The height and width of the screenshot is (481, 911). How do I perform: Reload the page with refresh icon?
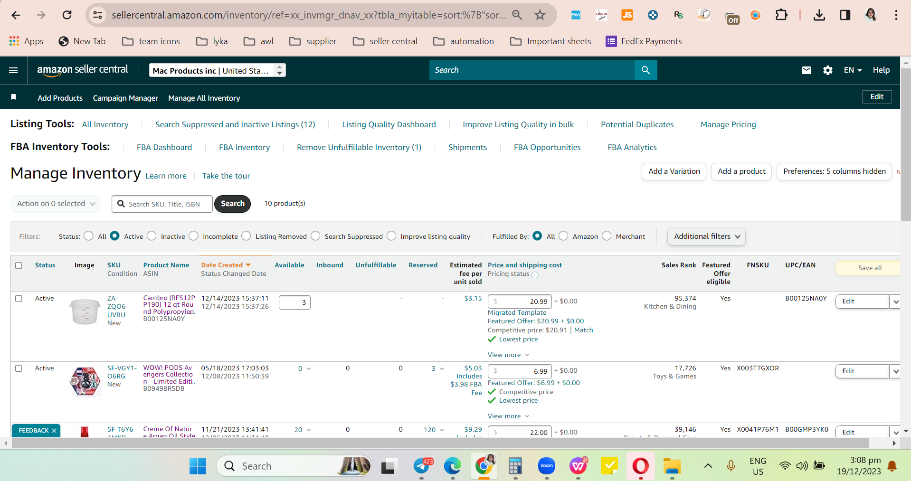67,15
